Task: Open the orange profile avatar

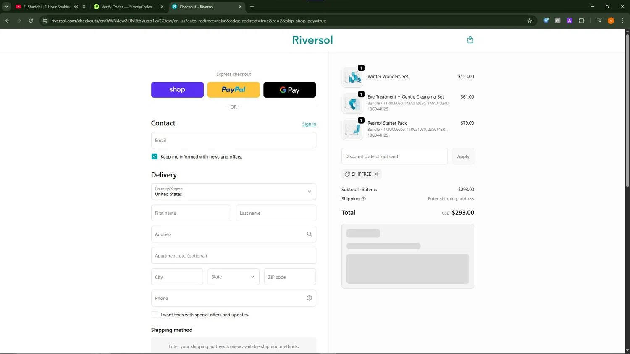Action: click(x=611, y=21)
